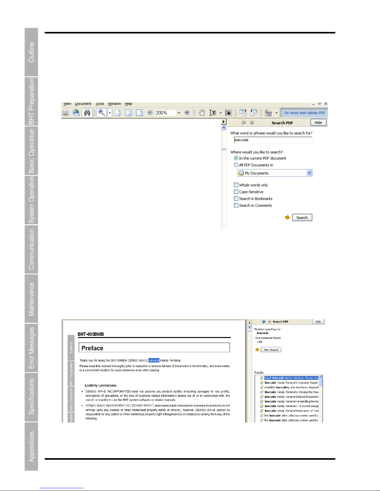
Task: Click the Actual Size page icon
Action: click(x=118, y=113)
